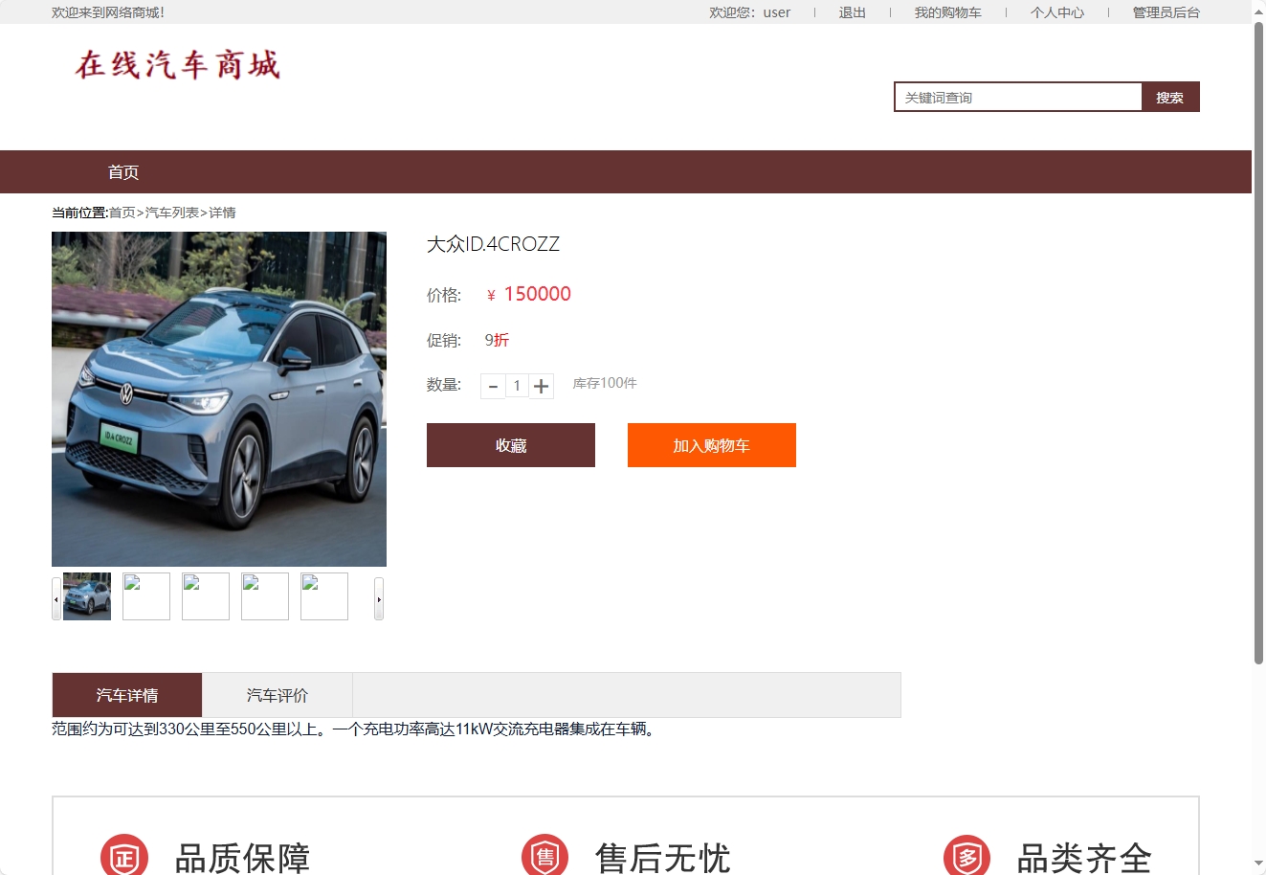
Task: Open 个人中心 from the top bar
Action: pos(1056,12)
